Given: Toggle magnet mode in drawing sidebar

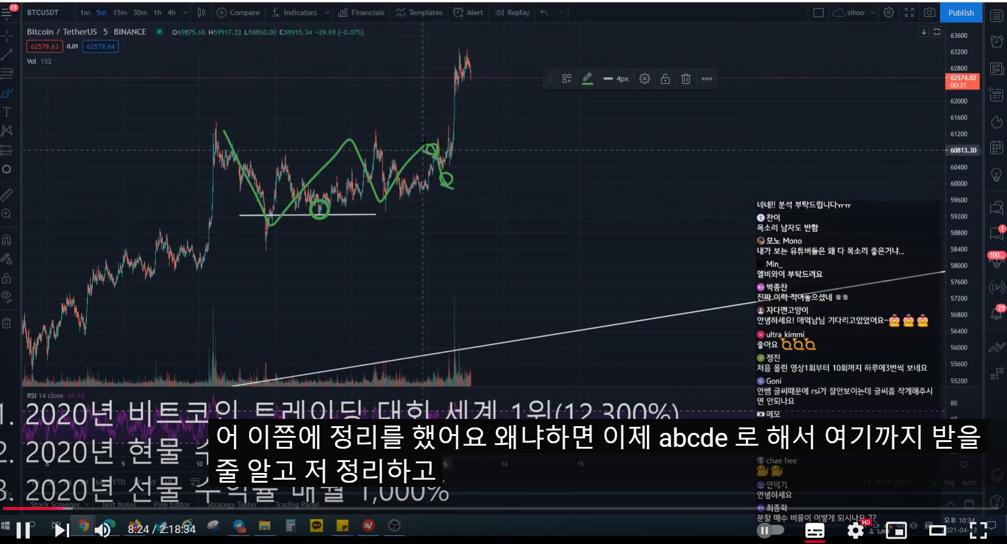Looking at the screenshot, I should pyautogui.click(x=7, y=240).
